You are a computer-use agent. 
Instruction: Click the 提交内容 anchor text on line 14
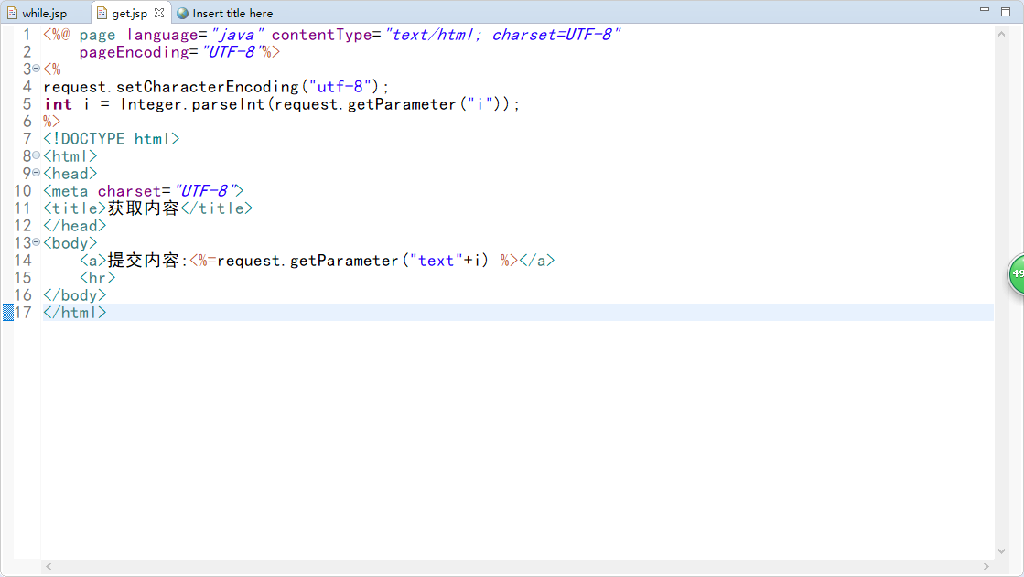(x=143, y=261)
